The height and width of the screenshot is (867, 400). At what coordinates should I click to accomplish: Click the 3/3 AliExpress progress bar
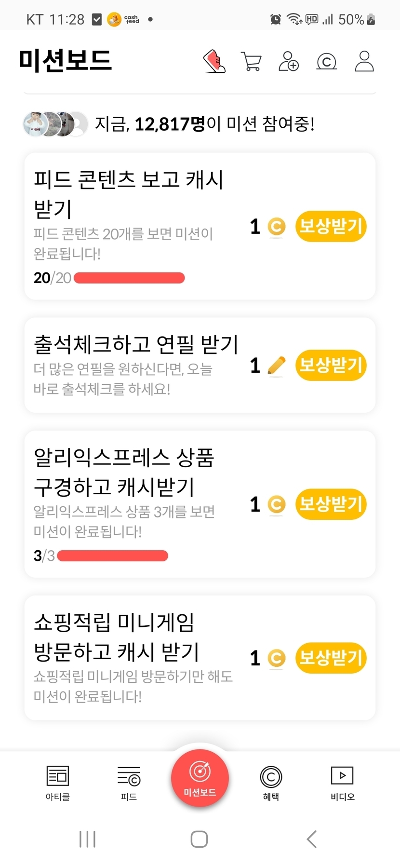pyautogui.click(x=113, y=556)
